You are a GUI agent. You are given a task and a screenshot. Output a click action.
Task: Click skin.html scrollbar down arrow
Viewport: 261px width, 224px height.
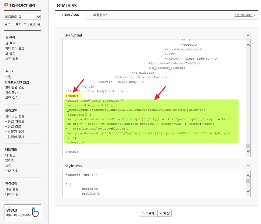(248, 151)
